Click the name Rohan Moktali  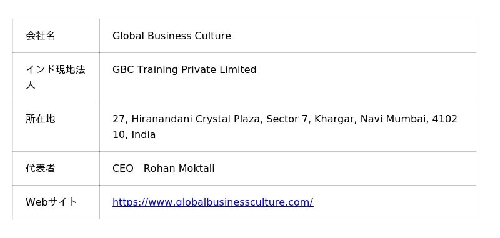pos(179,168)
